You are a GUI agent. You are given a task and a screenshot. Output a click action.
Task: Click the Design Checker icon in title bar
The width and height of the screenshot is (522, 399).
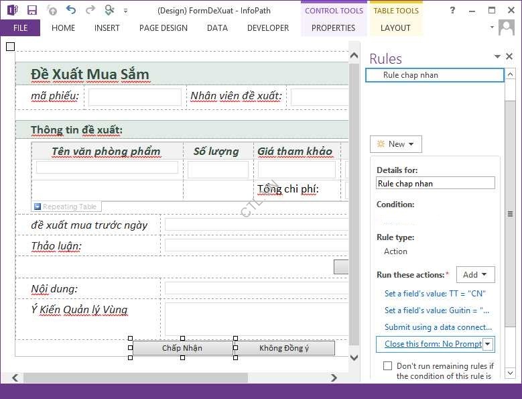click(x=110, y=10)
